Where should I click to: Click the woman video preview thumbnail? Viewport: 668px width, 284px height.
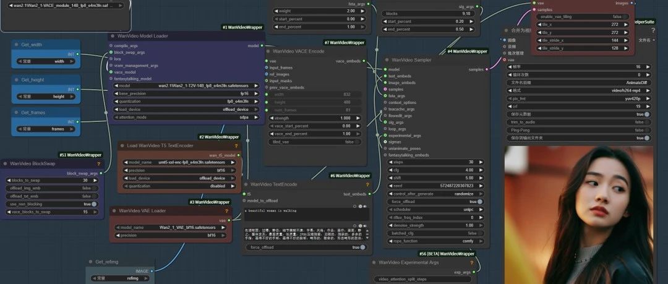coord(578,215)
